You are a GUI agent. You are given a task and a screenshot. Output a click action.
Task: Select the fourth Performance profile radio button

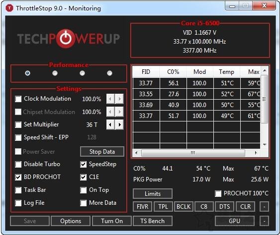tap(109, 73)
